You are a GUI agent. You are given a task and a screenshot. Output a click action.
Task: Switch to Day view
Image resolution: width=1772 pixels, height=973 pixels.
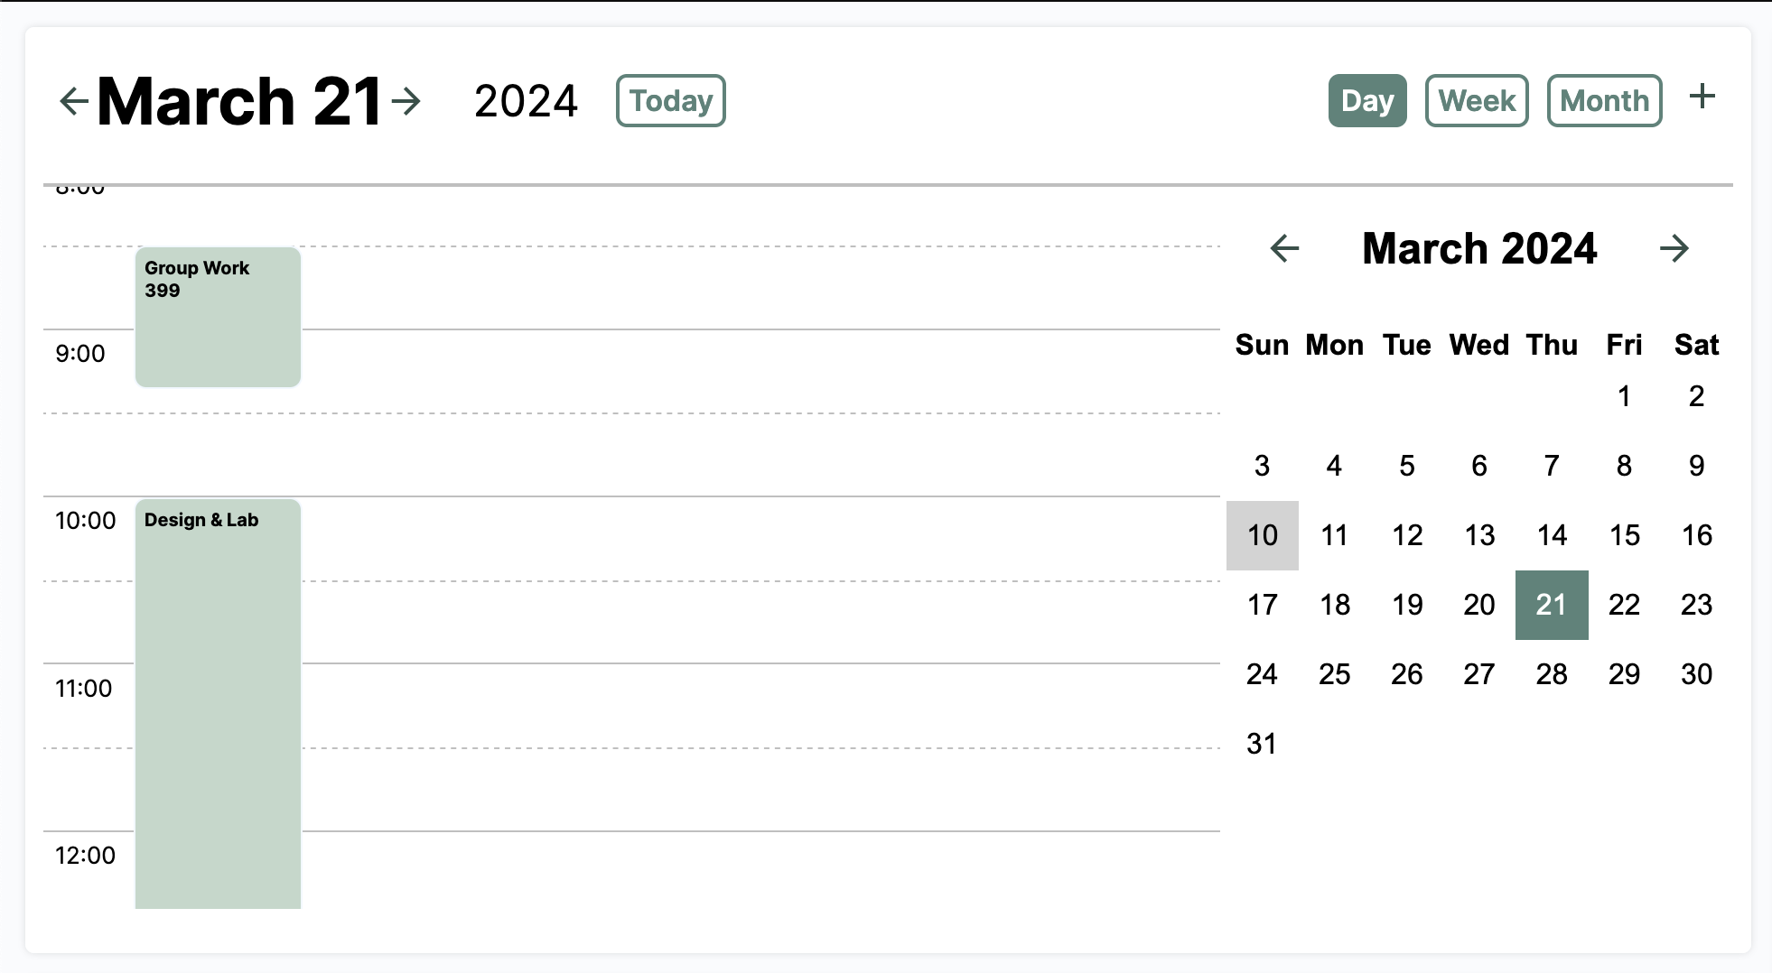tap(1366, 100)
